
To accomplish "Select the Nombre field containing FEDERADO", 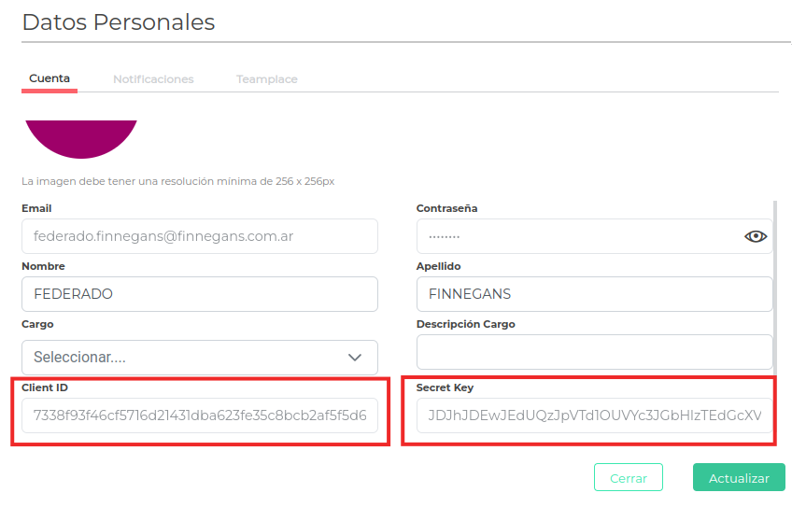I will [x=199, y=294].
